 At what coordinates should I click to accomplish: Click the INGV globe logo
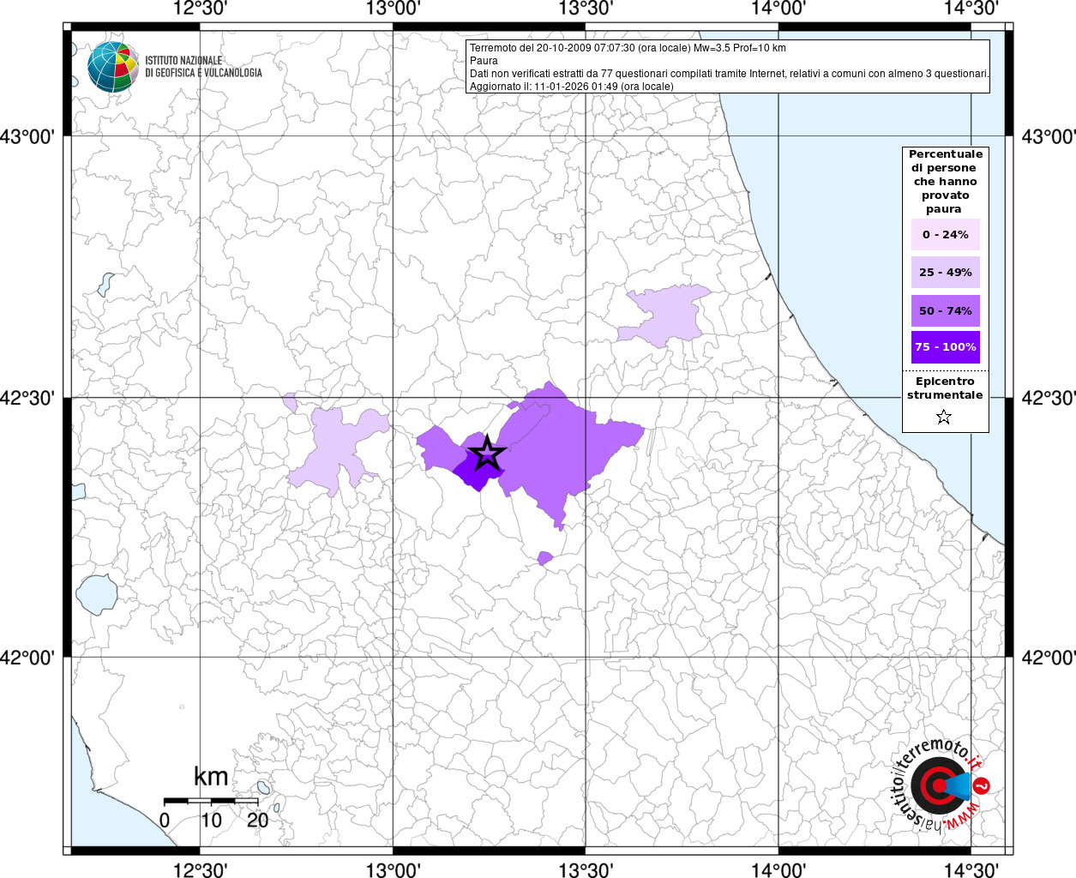112,66
